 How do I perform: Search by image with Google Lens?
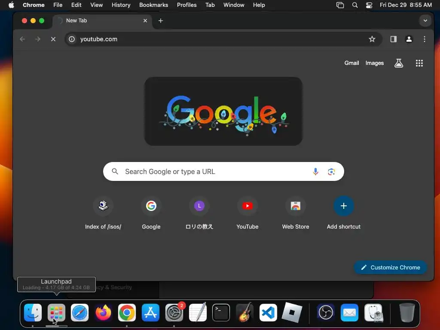pos(331,171)
